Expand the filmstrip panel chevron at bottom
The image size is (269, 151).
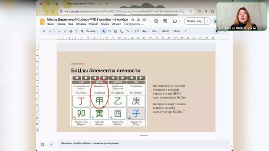click(x=51, y=144)
